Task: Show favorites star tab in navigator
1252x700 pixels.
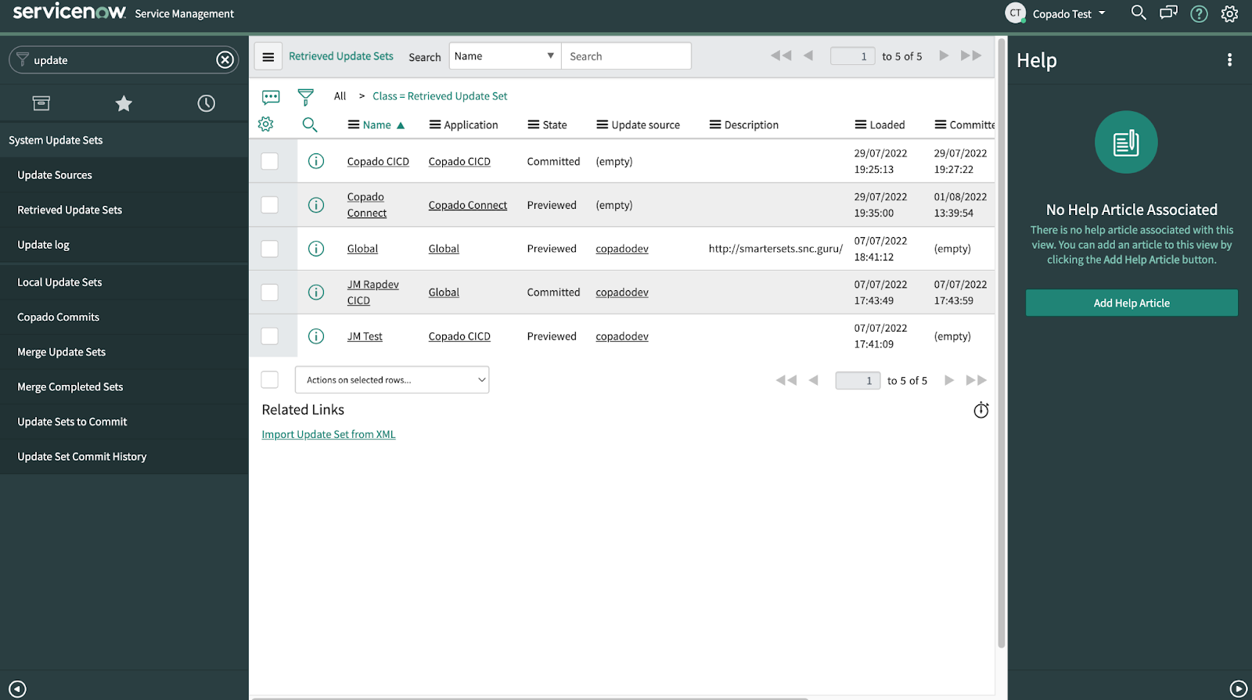Action: 124,103
